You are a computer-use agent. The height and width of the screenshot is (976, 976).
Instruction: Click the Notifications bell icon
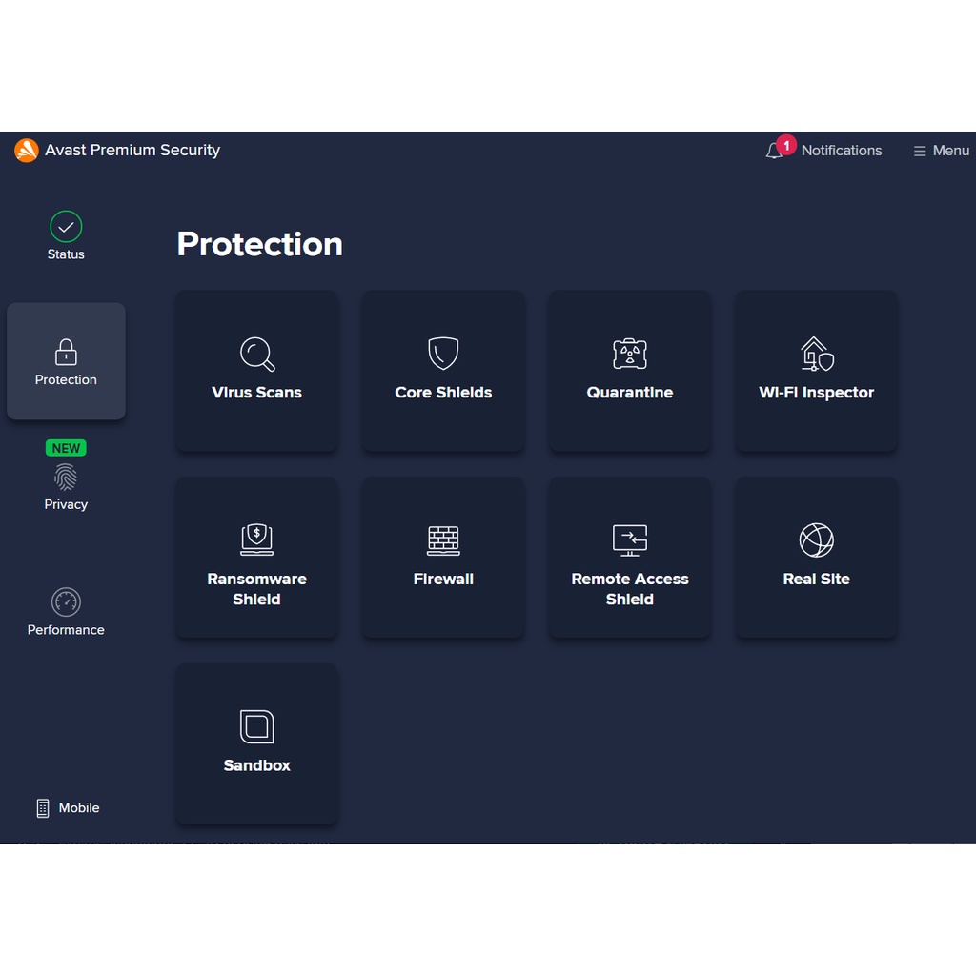pos(774,152)
